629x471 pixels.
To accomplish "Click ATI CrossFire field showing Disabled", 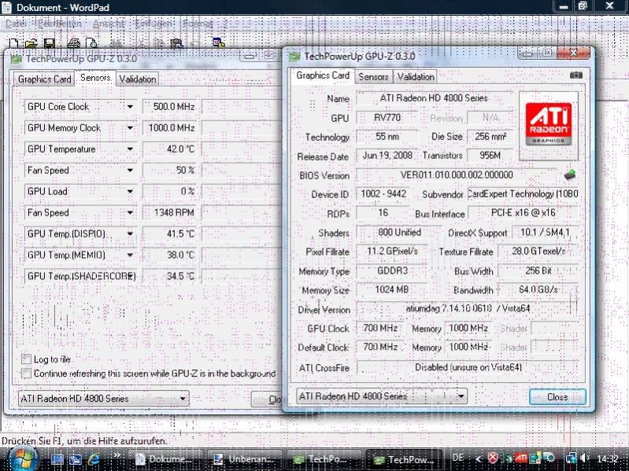I will tap(468, 367).
